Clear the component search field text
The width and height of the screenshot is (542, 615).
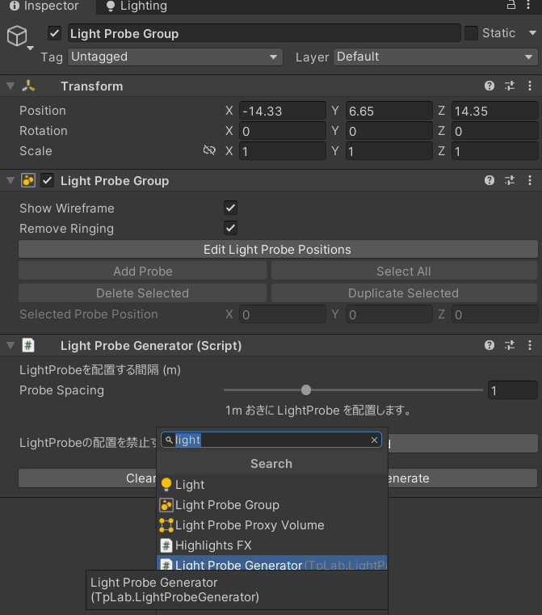tap(374, 440)
